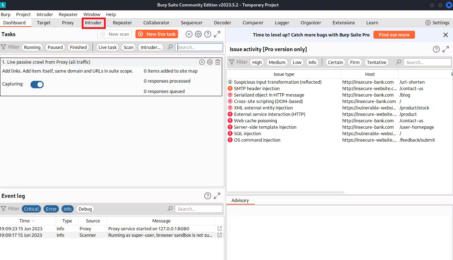Expand the Tasks panel to full view
This screenshot has width=453, height=260.
(217, 34)
